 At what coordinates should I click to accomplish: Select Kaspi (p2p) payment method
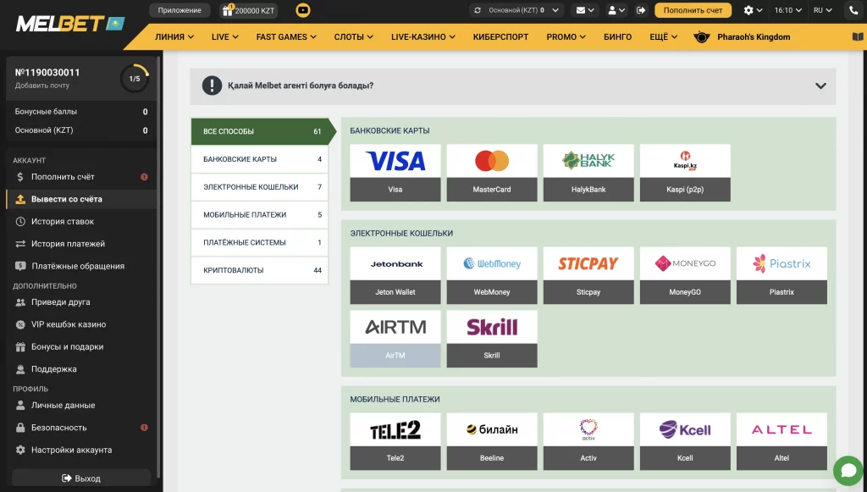click(x=685, y=173)
